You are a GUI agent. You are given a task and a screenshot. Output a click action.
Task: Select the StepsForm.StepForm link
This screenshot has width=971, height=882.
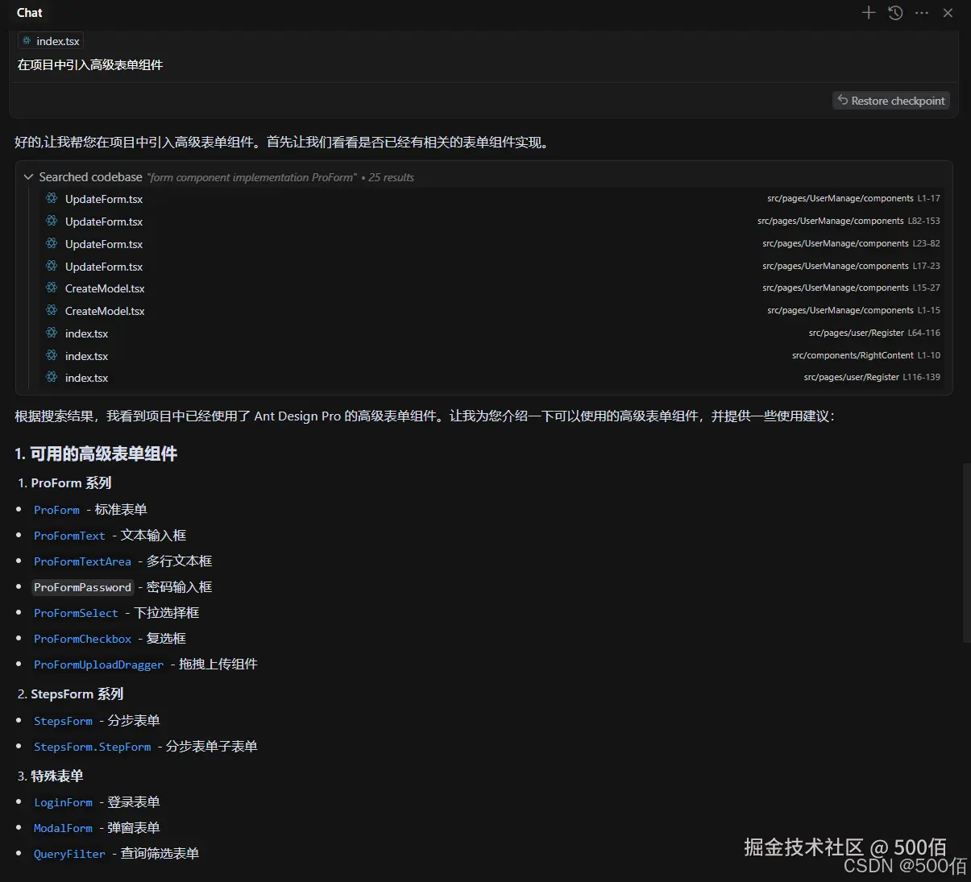pyautogui.click(x=92, y=747)
